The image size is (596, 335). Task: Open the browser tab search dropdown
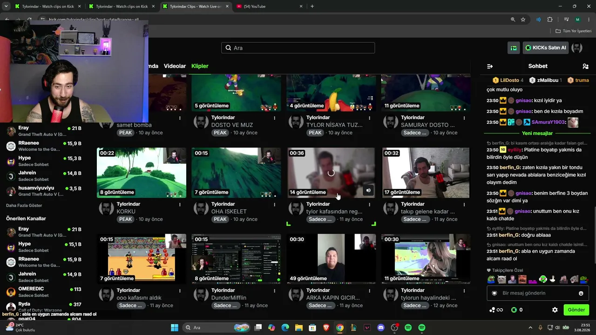coord(6,7)
